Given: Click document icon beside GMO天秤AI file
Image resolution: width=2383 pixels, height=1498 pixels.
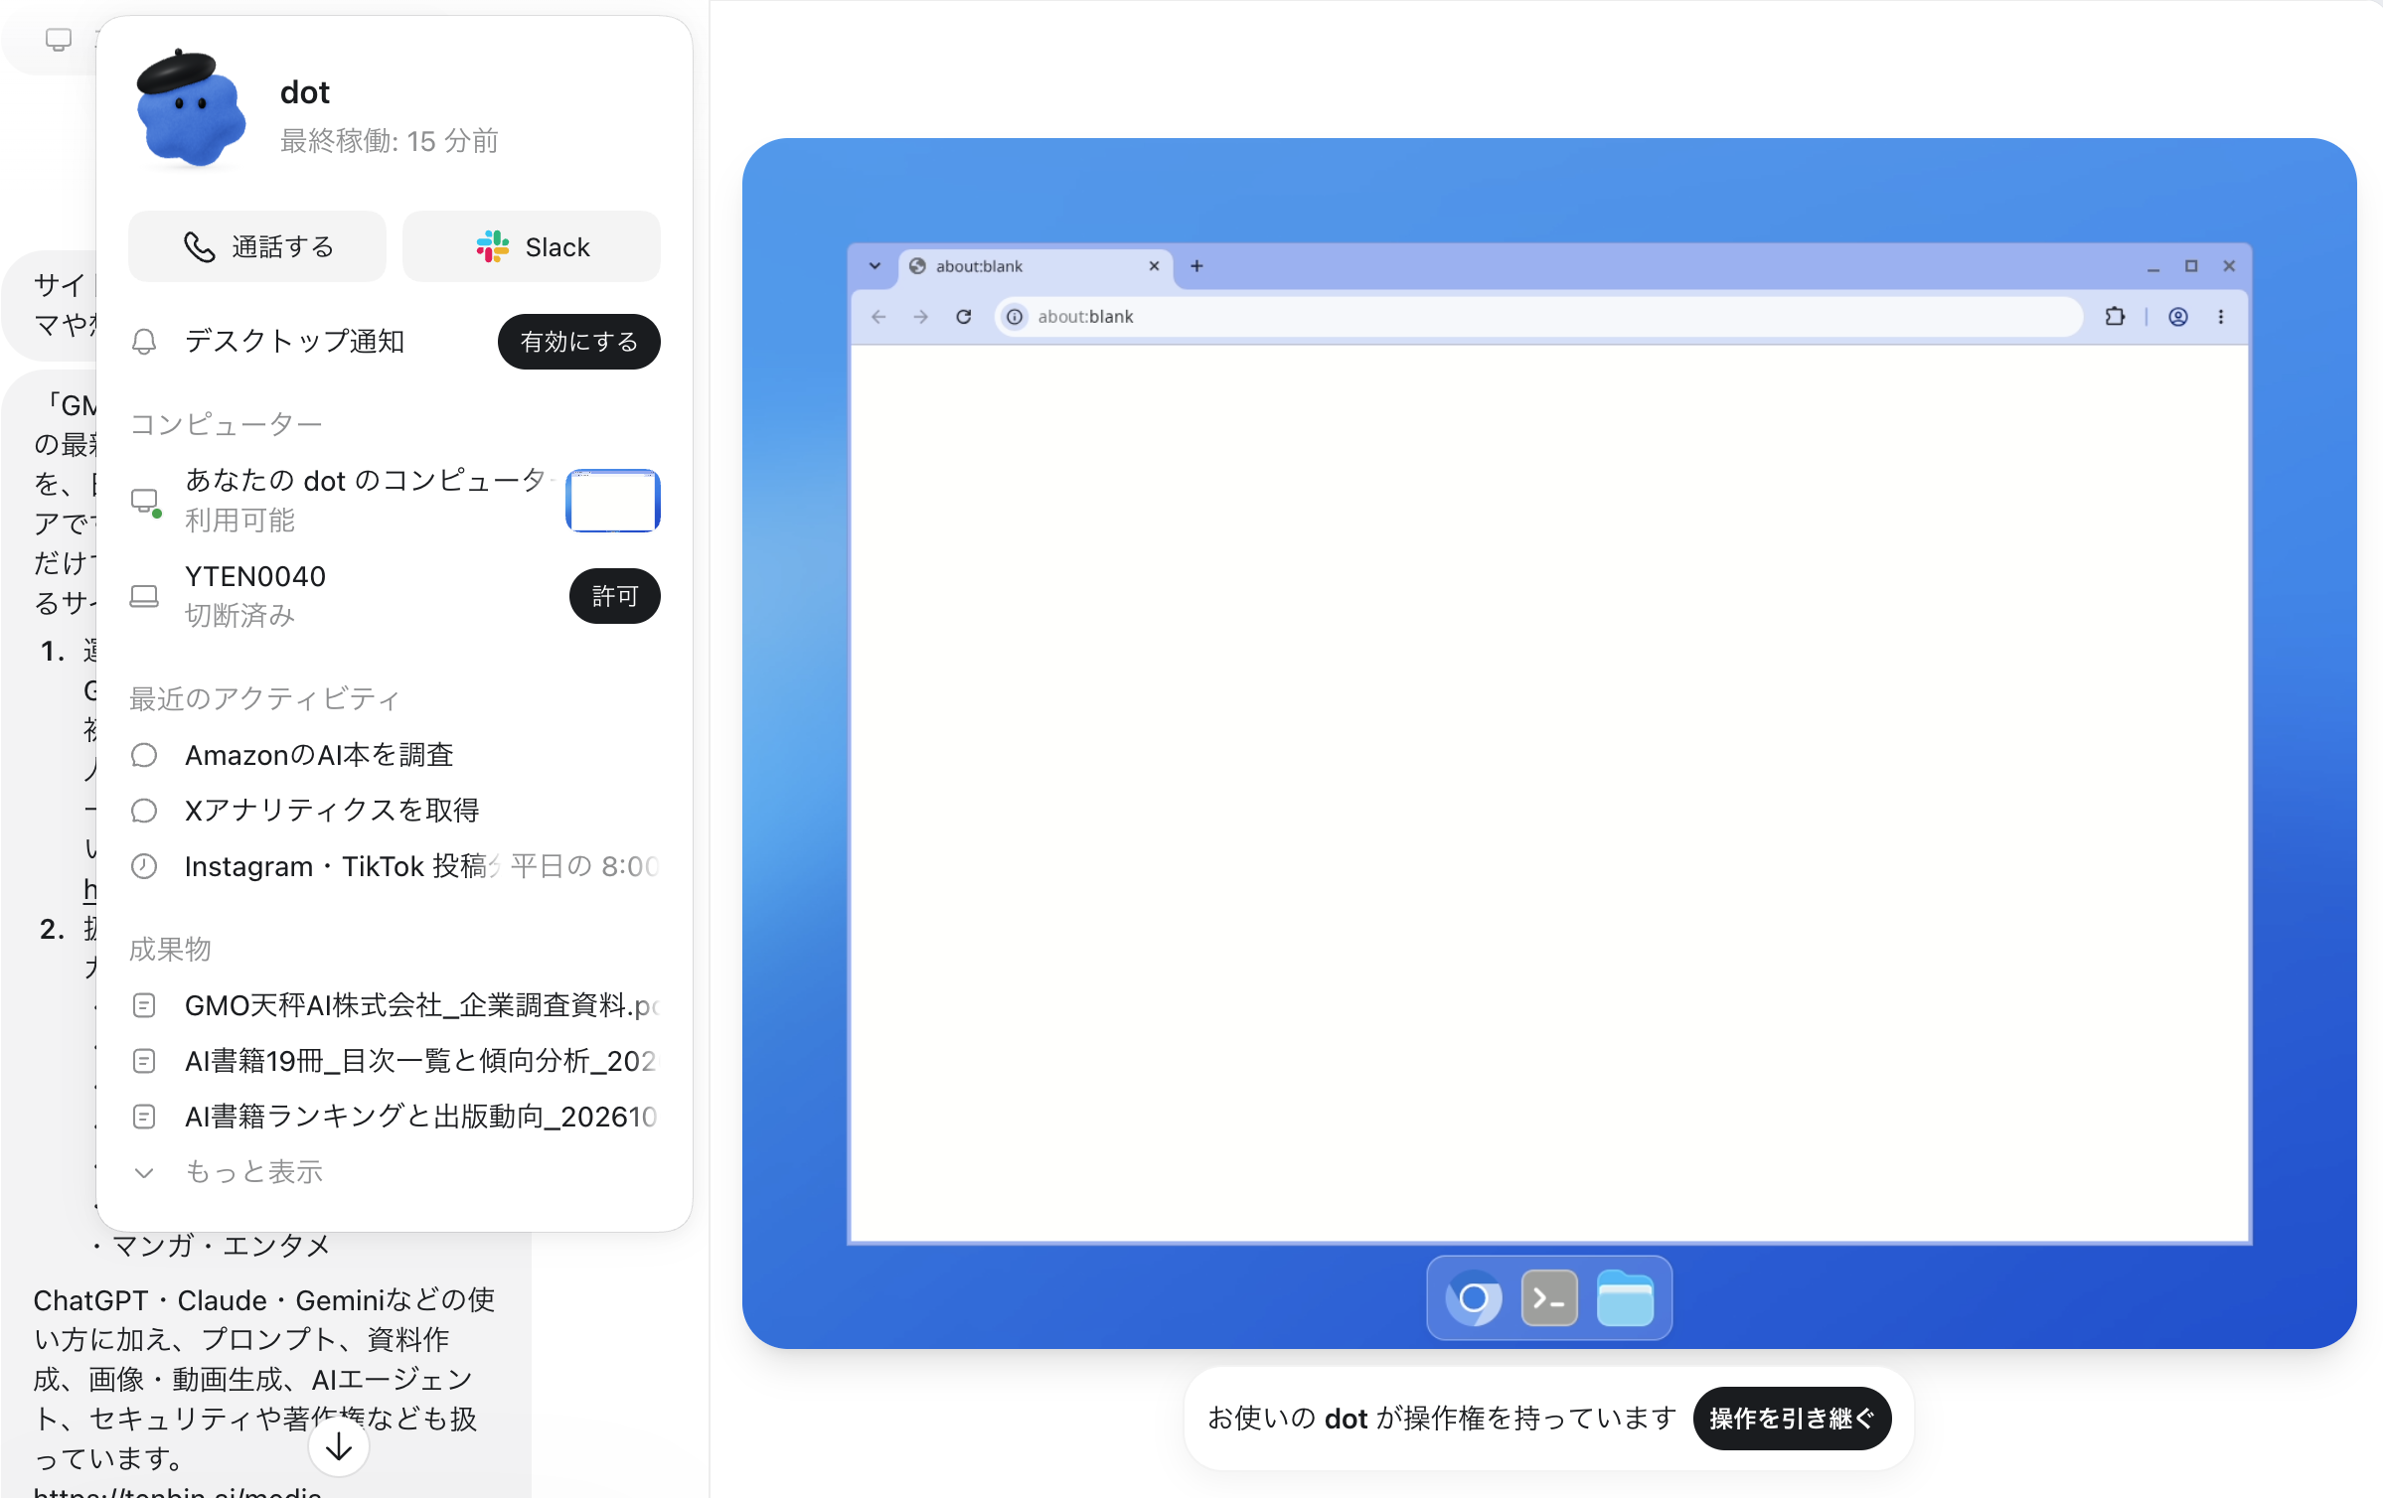Looking at the screenshot, I should coord(144,1005).
